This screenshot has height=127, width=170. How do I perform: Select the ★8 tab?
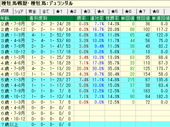point(158,12)
